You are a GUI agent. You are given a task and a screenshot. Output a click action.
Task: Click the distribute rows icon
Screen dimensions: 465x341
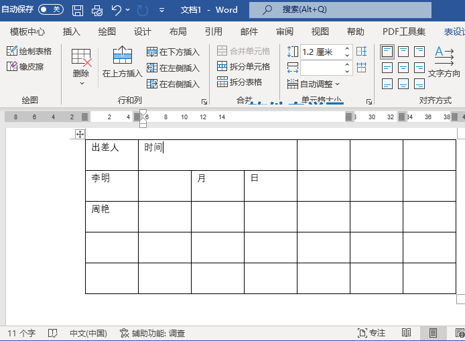click(x=362, y=52)
